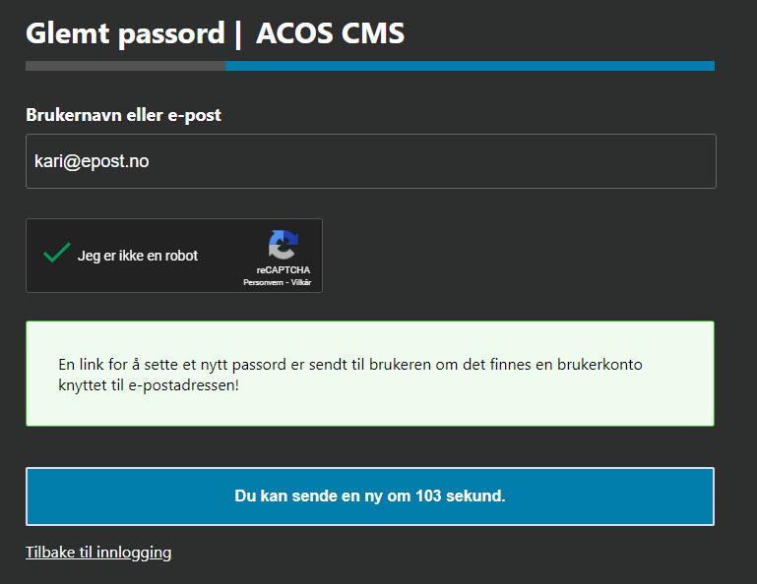Click the green reCAPTCHA checkmark
This screenshot has height=584, width=757.
(55, 254)
